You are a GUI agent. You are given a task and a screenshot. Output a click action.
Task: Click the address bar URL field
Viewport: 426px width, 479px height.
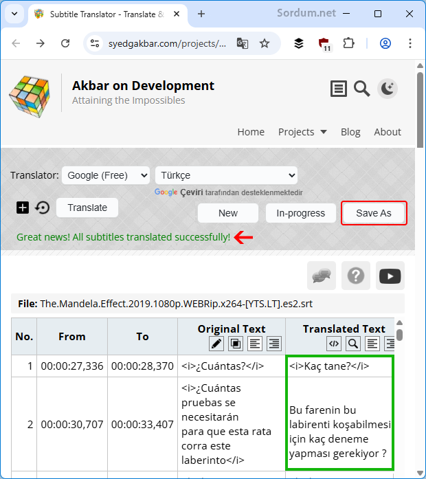(168, 43)
